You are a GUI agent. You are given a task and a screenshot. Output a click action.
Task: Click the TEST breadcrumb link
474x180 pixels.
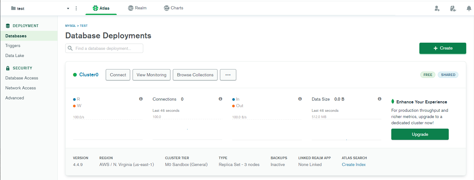pos(84,26)
